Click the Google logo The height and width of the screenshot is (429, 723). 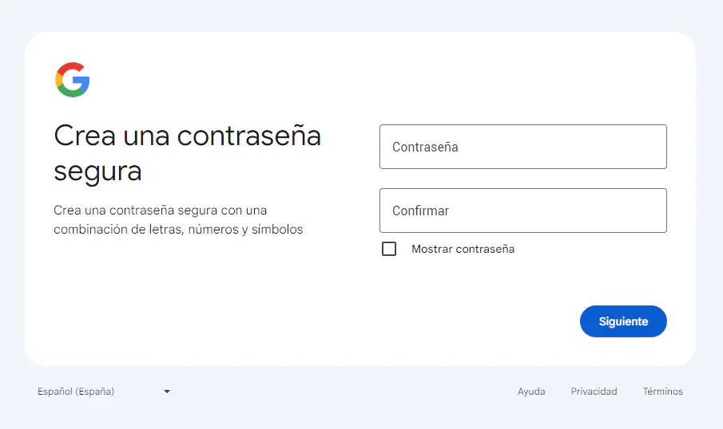point(72,80)
